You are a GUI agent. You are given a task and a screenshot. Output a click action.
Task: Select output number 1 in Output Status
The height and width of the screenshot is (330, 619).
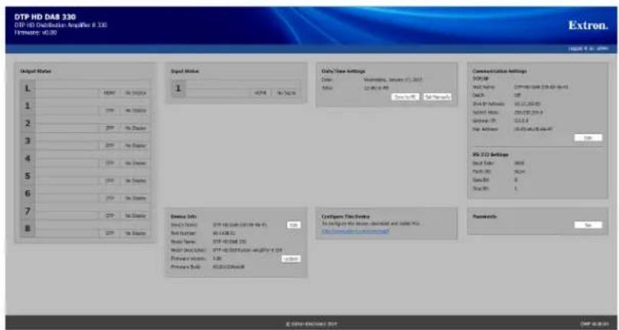tap(28, 106)
